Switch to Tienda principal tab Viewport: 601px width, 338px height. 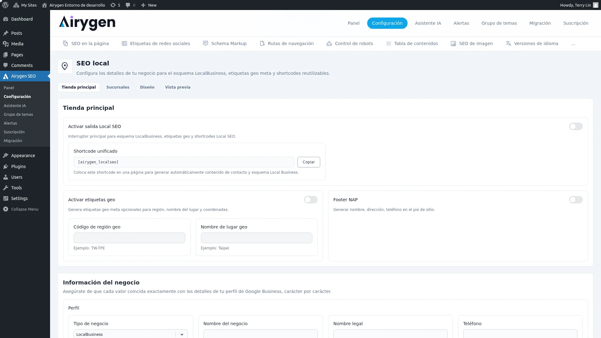click(79, 87)
